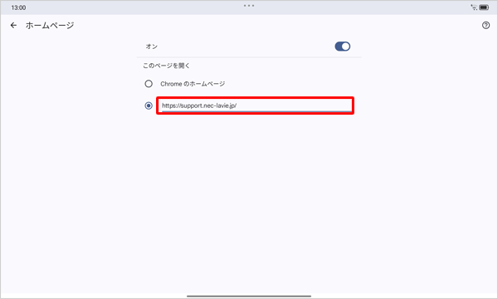498x299 pixels.
Task: Open the help question mark icon
Action: (486, 25)
